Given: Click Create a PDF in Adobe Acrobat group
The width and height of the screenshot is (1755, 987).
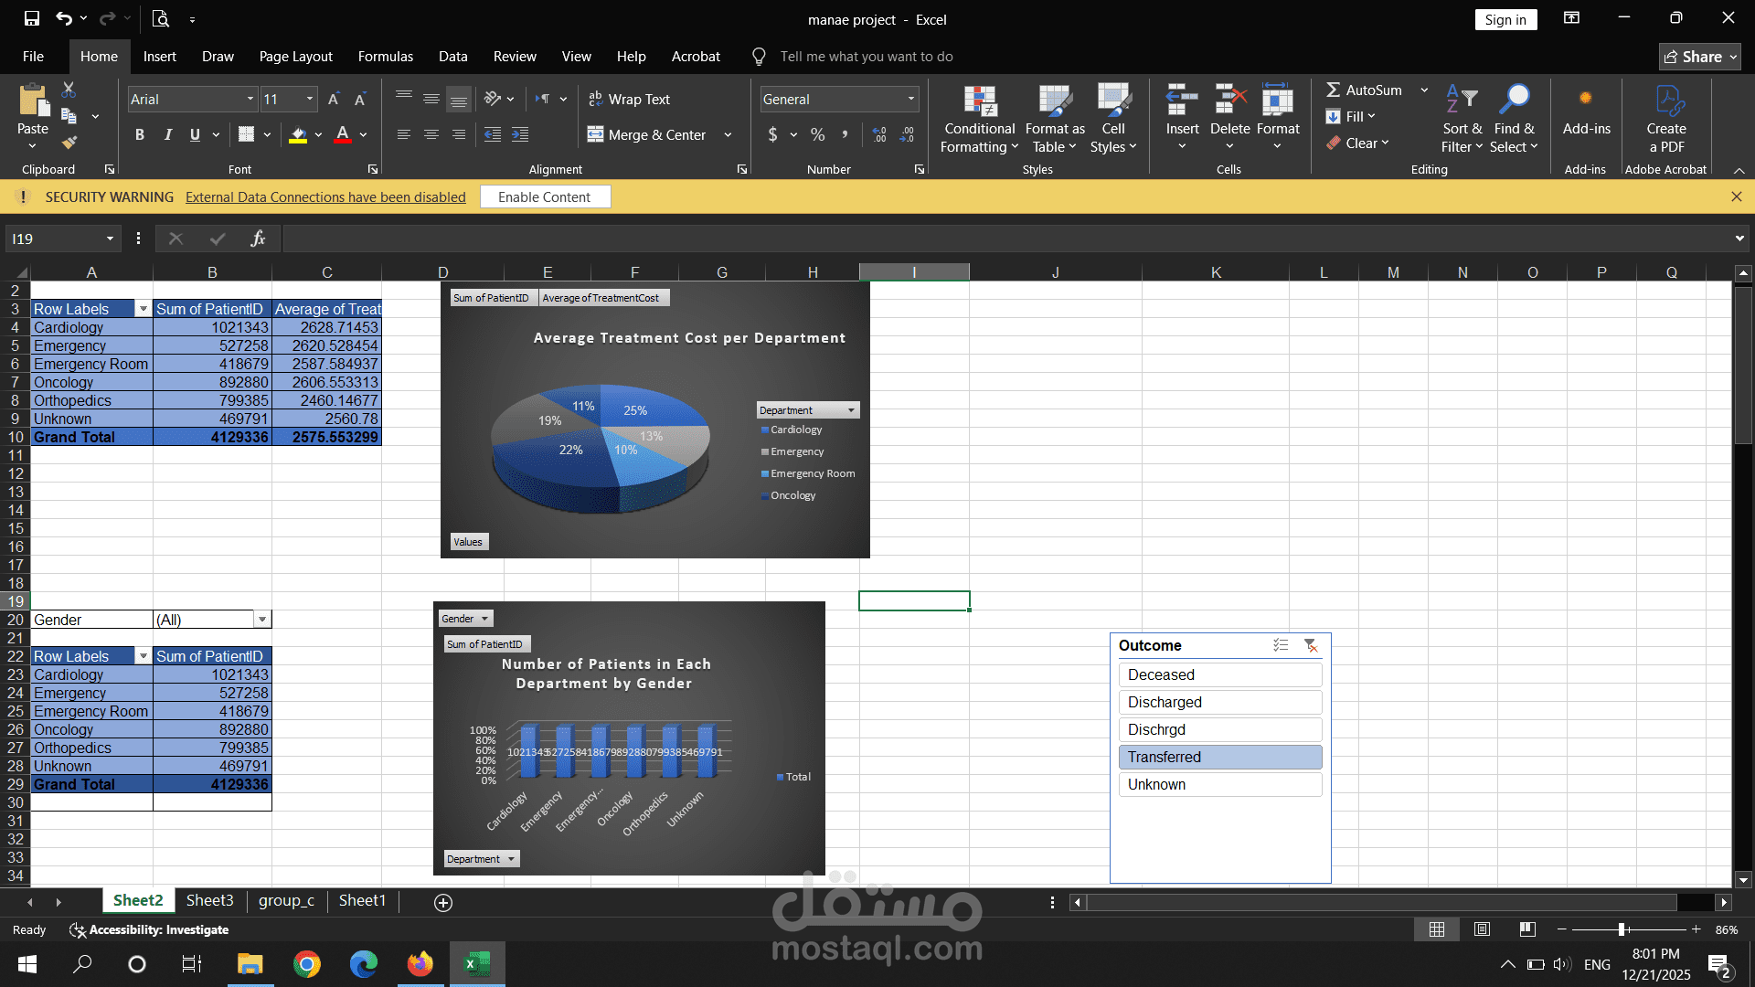Looking at the screenshot, I should click(1665, 120).
